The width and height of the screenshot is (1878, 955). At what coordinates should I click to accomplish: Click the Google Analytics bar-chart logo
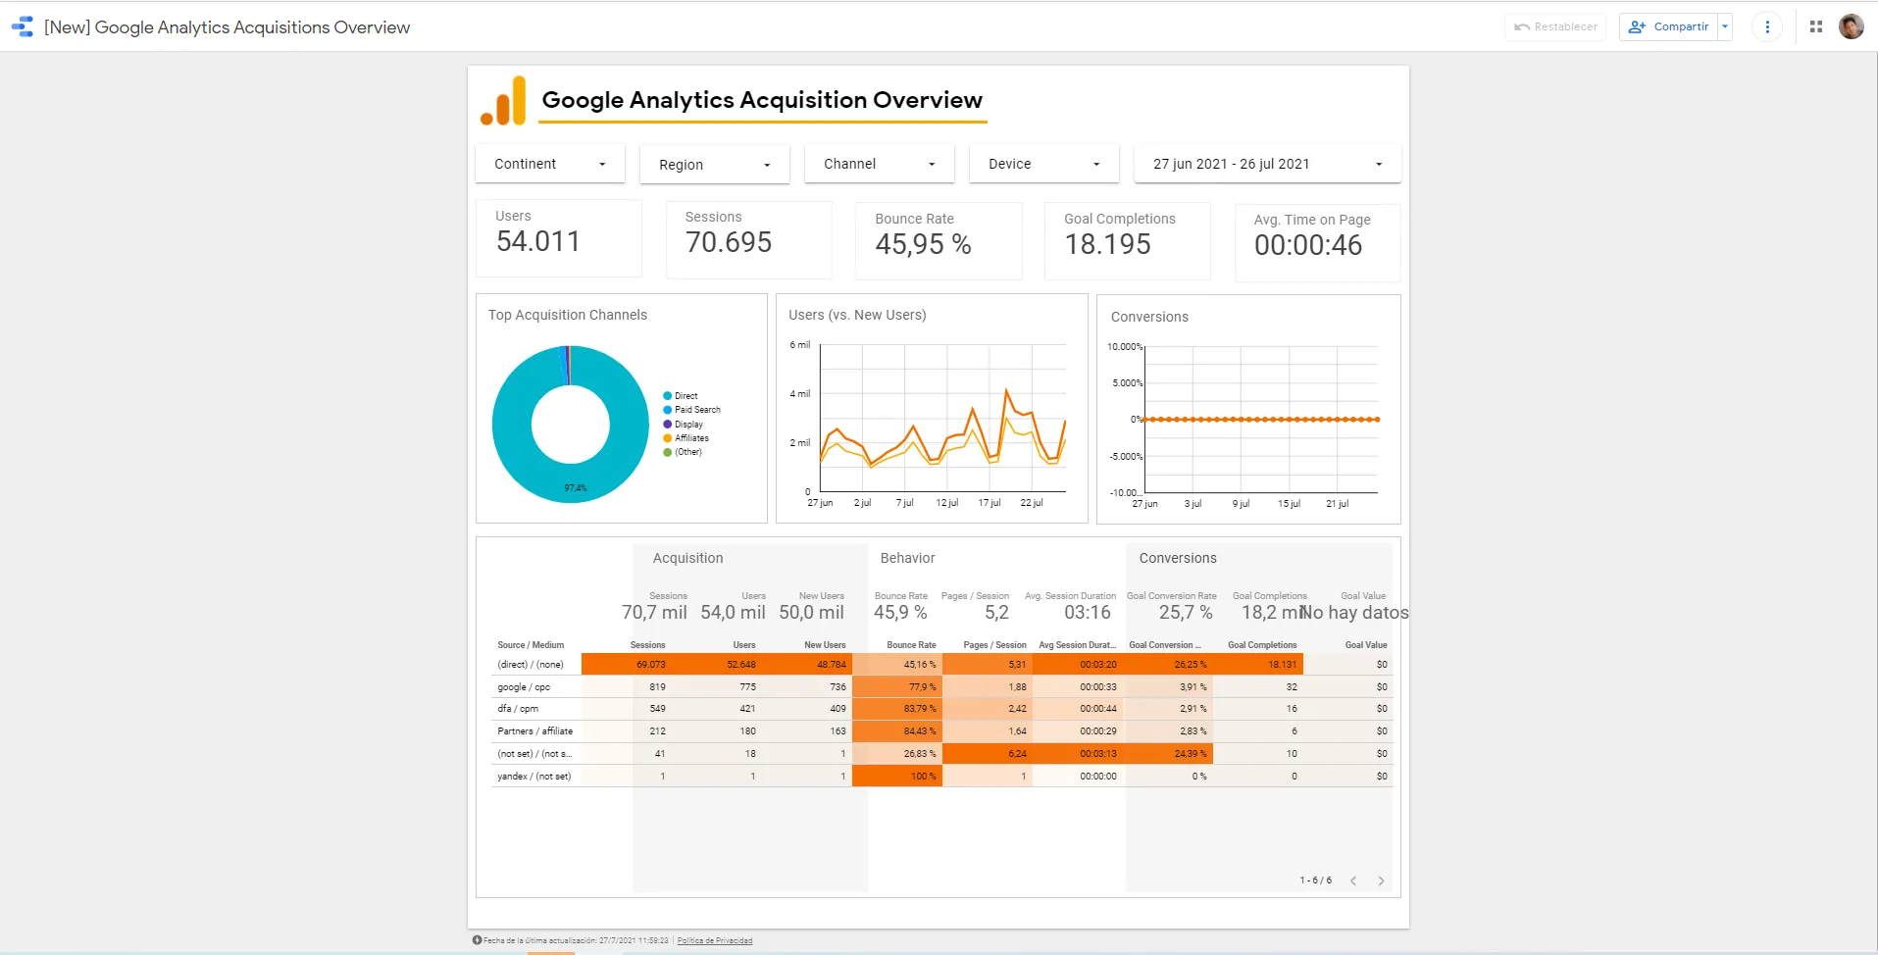point(503,101)
